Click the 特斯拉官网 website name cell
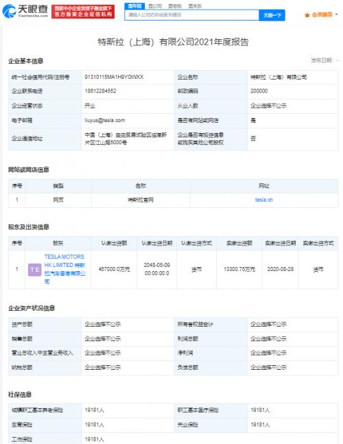Viewport: 343px width, 444px height. (141, 200)
